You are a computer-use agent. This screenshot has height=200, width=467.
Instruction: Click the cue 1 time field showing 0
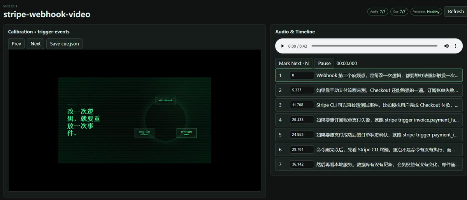302,75
